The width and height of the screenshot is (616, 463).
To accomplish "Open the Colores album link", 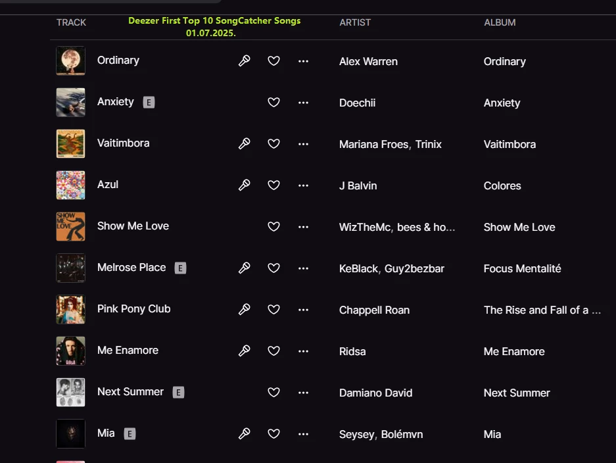I will [502, 185].
